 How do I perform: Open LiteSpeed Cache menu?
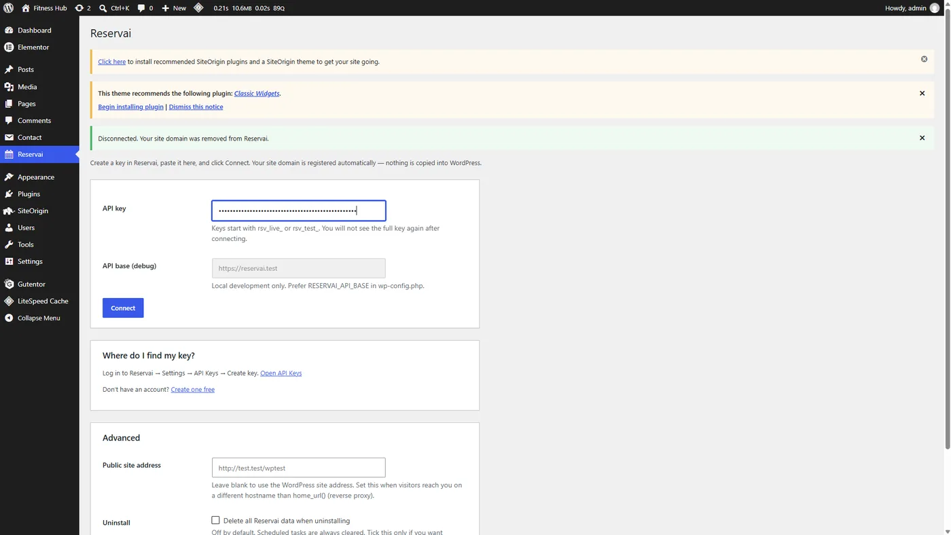coord(39,301)
